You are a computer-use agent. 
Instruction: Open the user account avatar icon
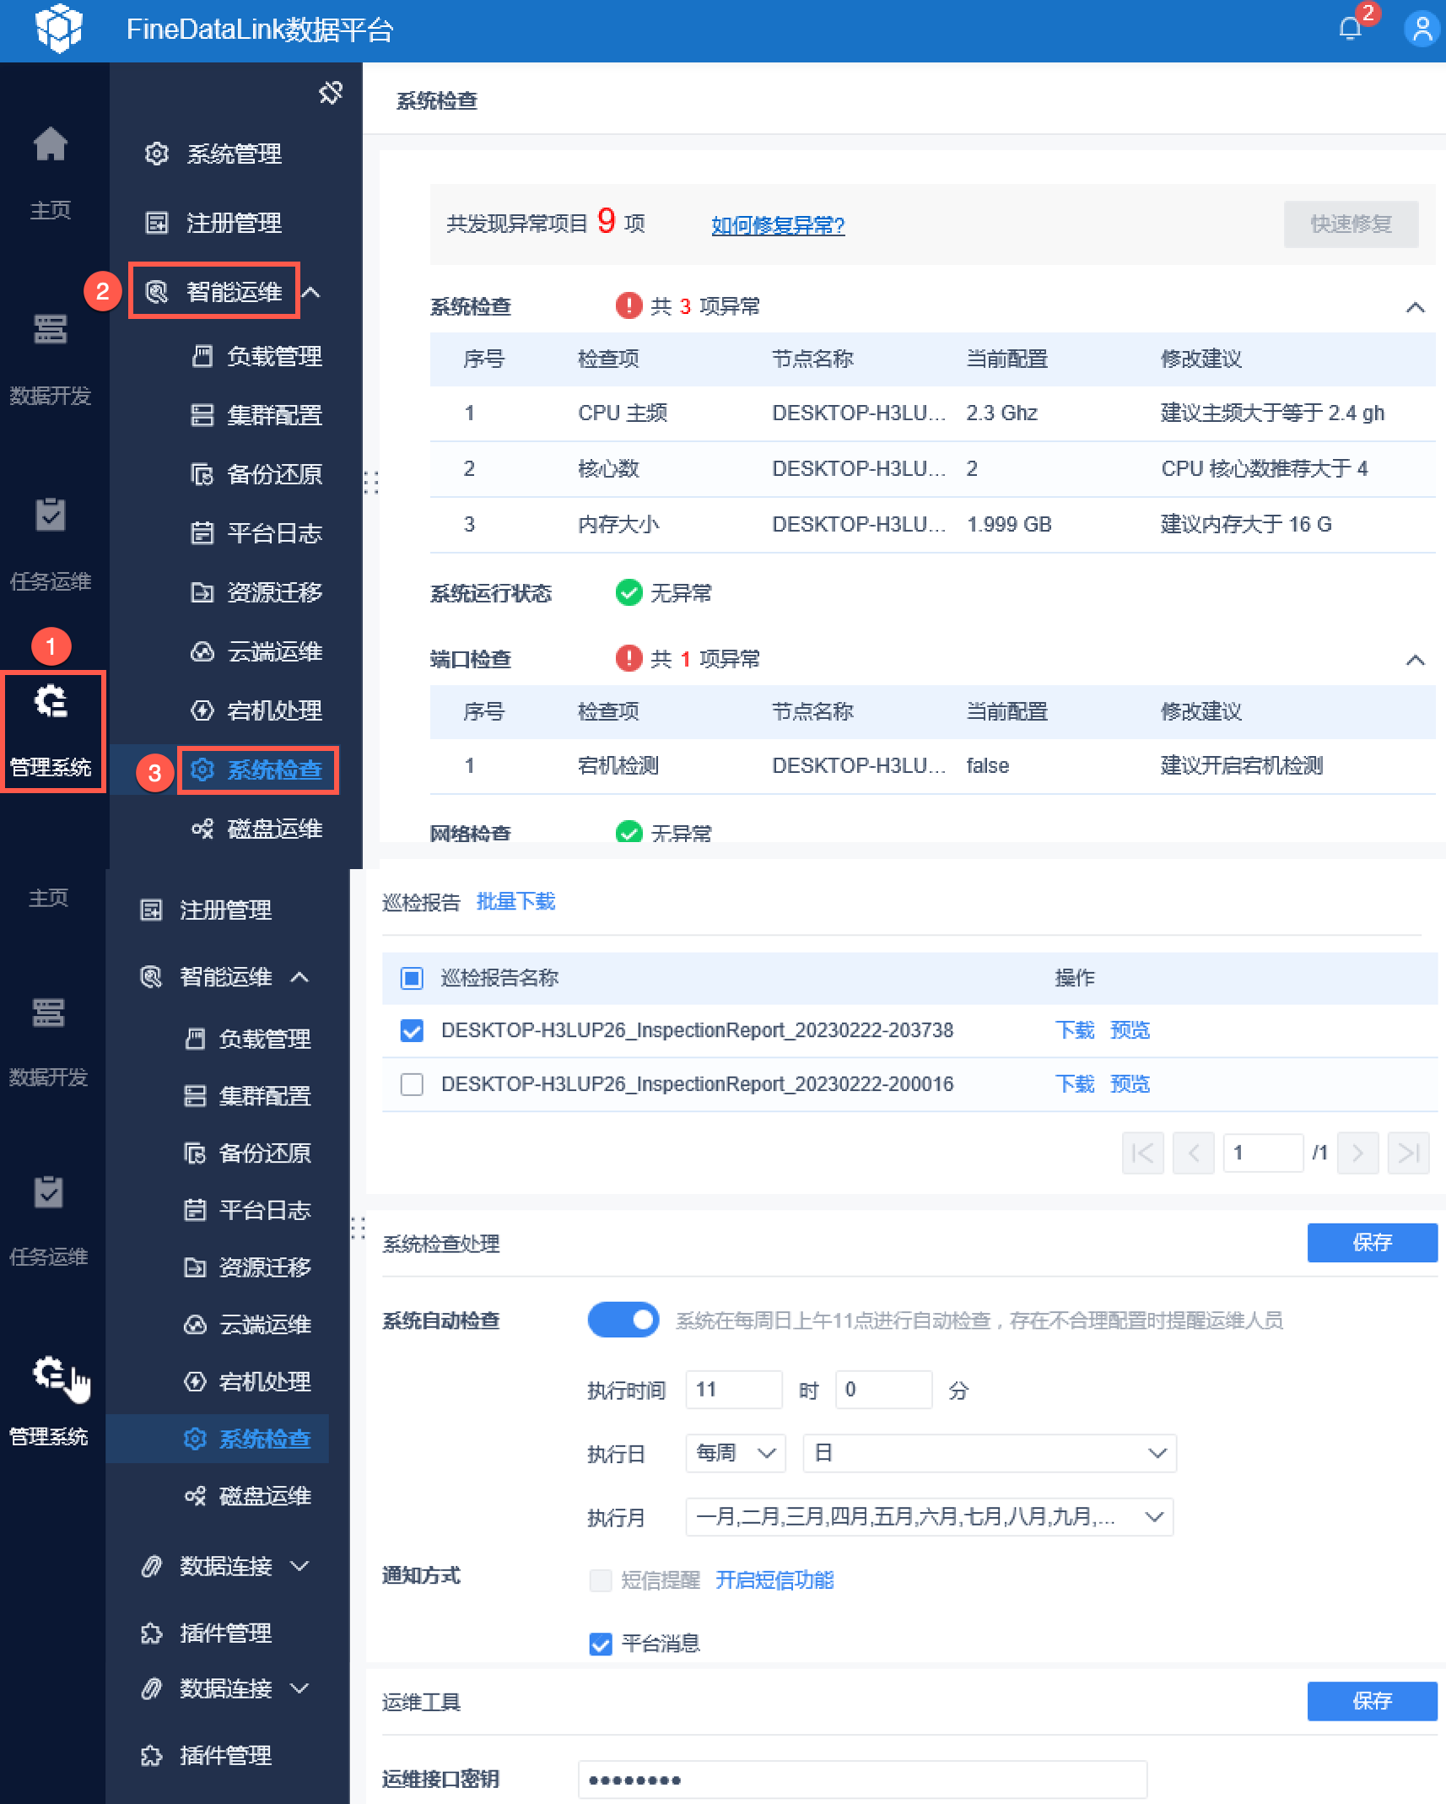[x=1422, y=29]
